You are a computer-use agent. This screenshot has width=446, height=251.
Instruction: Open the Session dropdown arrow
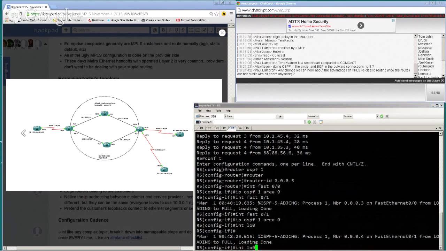point(377,116)
